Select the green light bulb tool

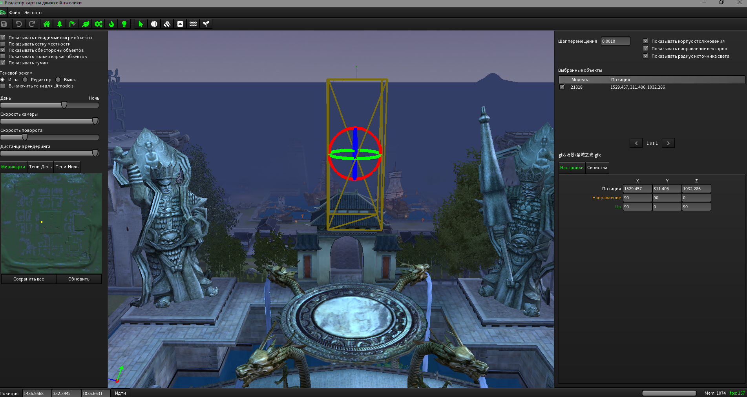pyautogui.click(x=124, y=24)
